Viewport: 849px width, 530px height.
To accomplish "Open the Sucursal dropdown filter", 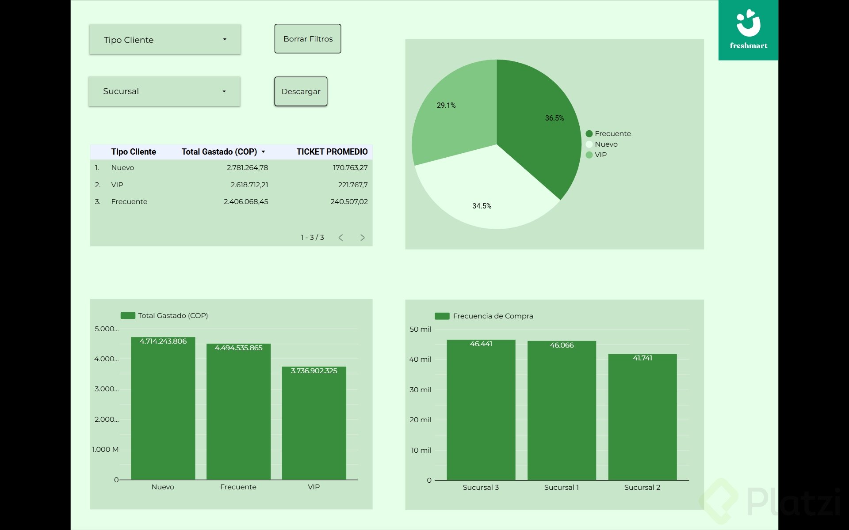I will 164,91.
